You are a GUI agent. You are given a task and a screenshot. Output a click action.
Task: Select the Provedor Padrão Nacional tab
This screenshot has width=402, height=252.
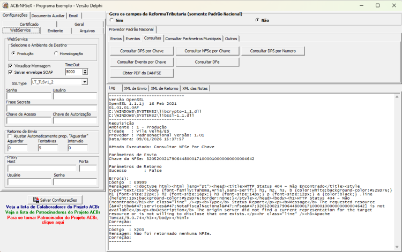pyautogui.click(x=131, y=29)
